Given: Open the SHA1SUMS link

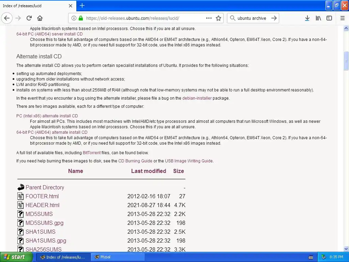Looking at the screenshot, I should click(x=41, y=232).
